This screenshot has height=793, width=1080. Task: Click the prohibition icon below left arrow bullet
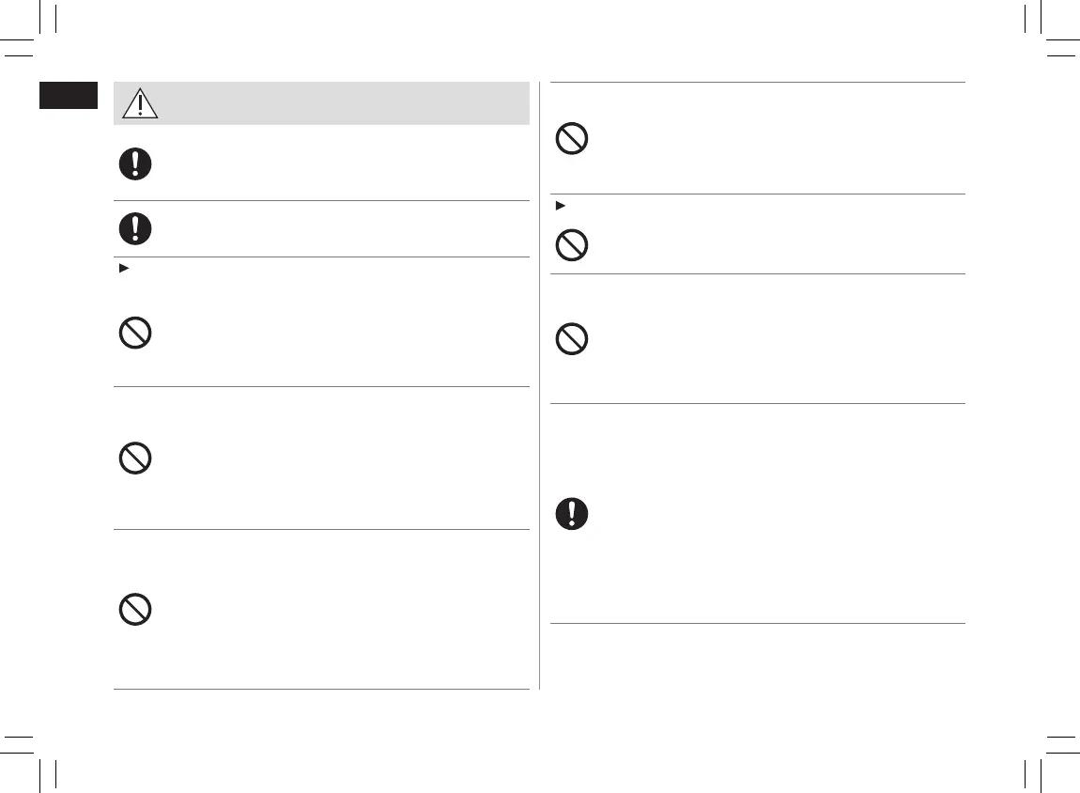(x=135, y=334)
